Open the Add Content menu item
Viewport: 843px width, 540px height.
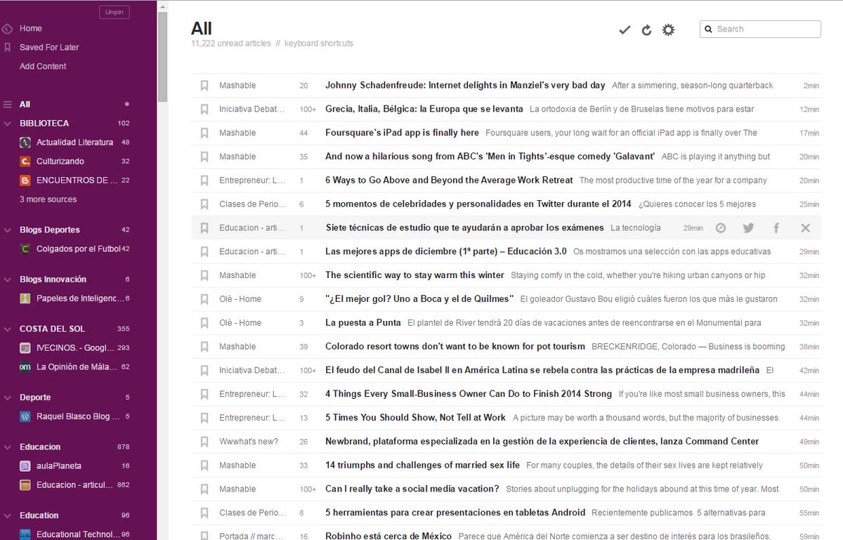(x=41, y=66)
